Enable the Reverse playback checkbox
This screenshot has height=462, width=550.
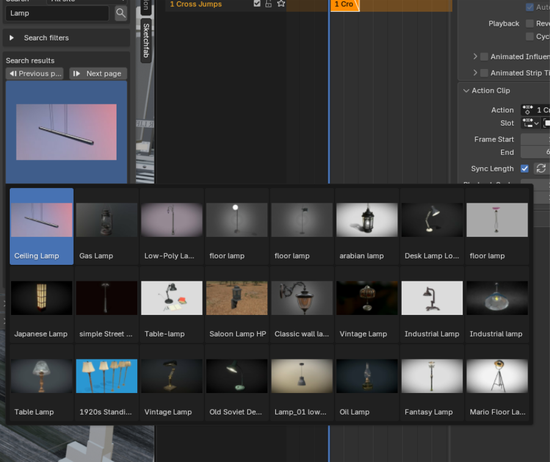tap(529, 23)
